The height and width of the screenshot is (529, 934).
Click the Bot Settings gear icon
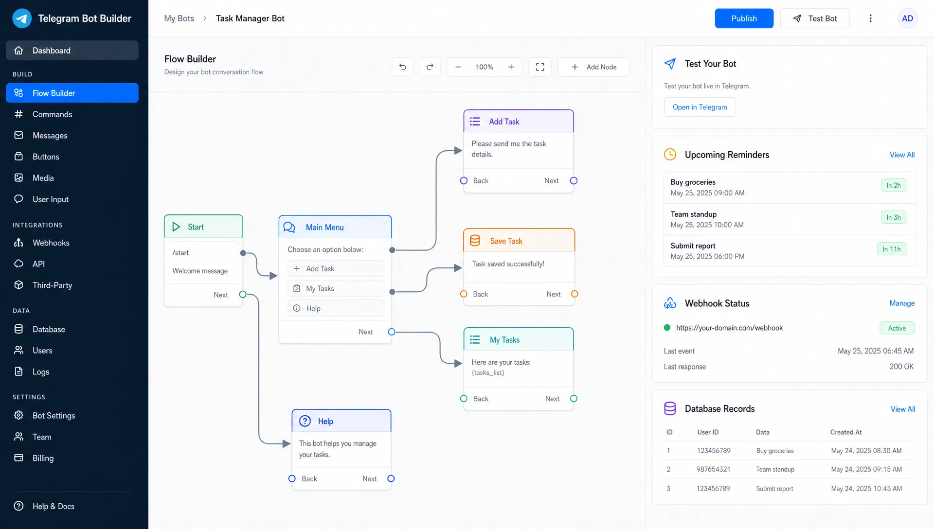tap(18, 415)
